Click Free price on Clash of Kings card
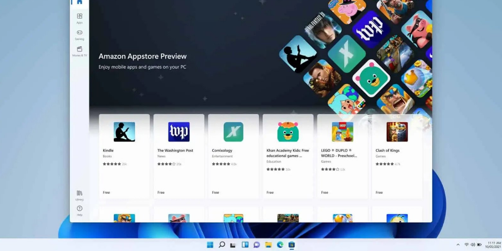 click(x=379, y=193)
